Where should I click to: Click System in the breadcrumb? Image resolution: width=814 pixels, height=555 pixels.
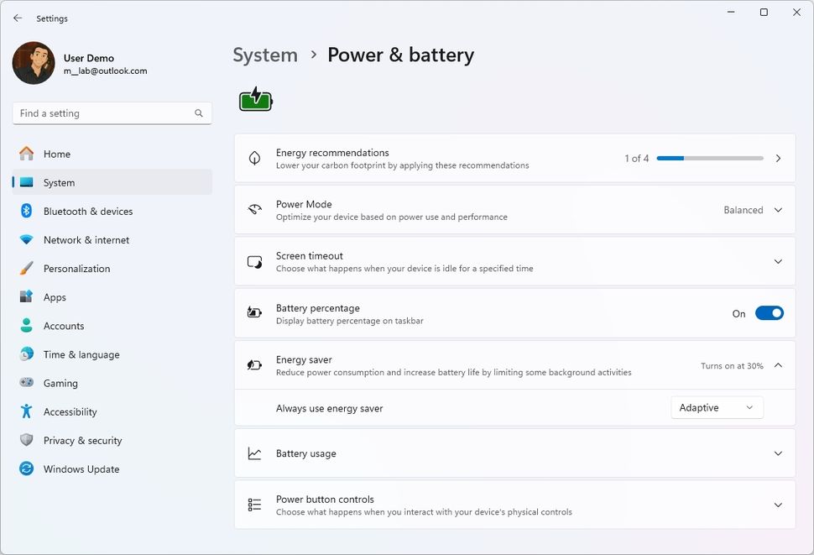(x=265, y=55)
